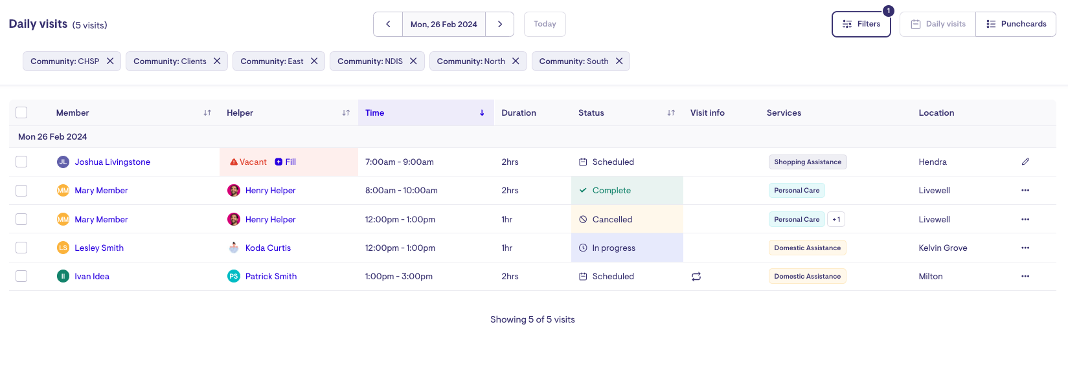Go to previous day using left chevron

[388, 25]
